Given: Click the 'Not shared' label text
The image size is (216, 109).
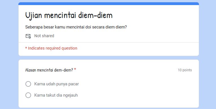Looking at the screenshot, I should pyautogui.click(x=44, y=36).
